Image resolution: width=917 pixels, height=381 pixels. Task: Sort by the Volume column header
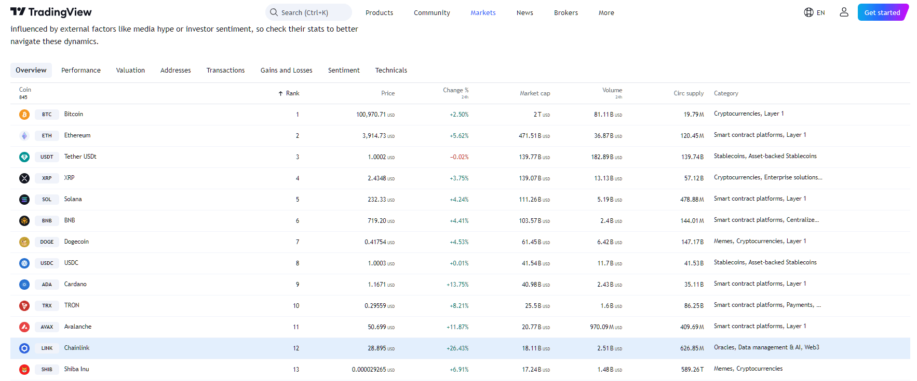coord(612,90)
